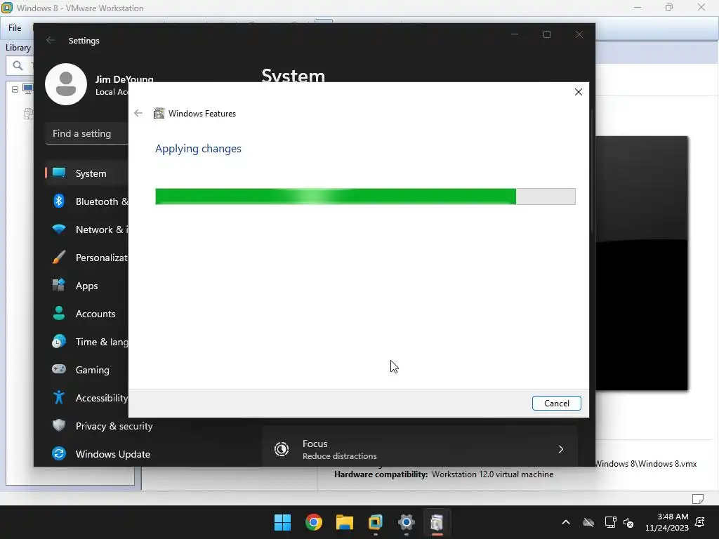Click the Focus icon in System settings
The width and height of the screenshot is (719, 539).
(282, 449)
